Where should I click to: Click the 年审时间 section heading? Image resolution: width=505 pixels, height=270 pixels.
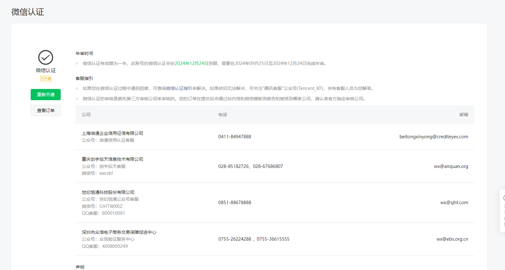[84, 53]
